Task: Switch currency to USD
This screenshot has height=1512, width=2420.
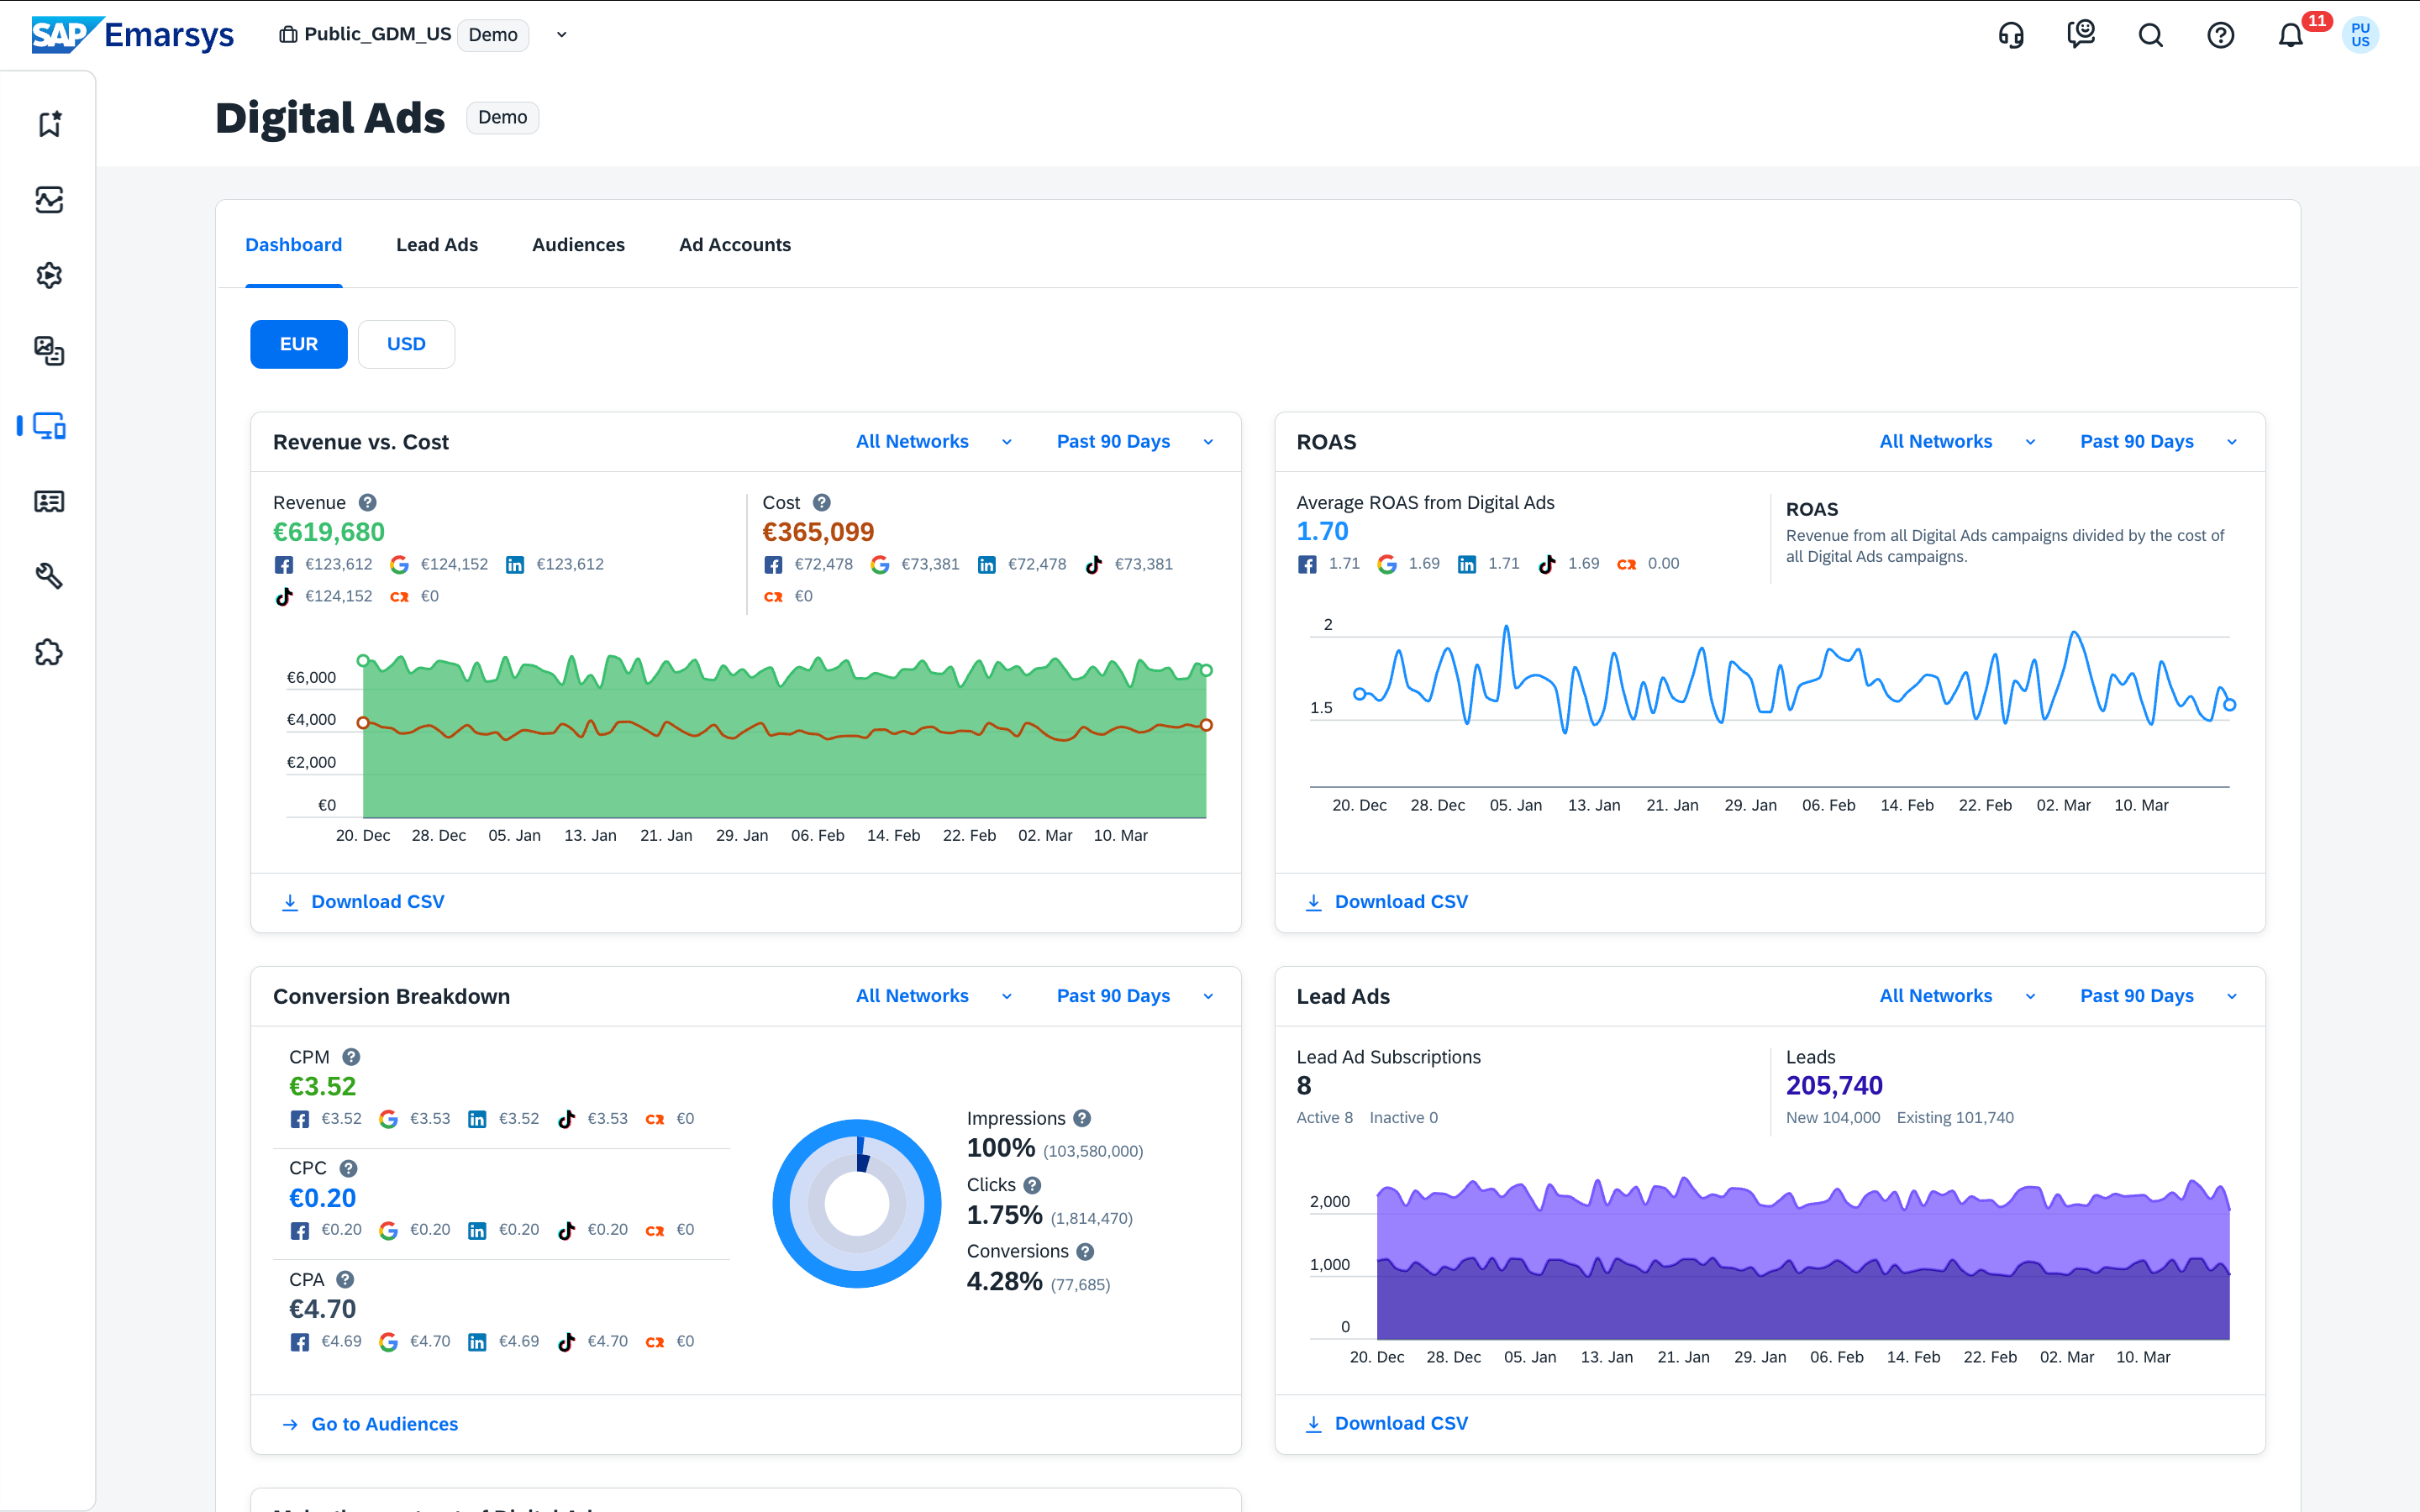Action: pyautogui.click(x=406, y=344)
